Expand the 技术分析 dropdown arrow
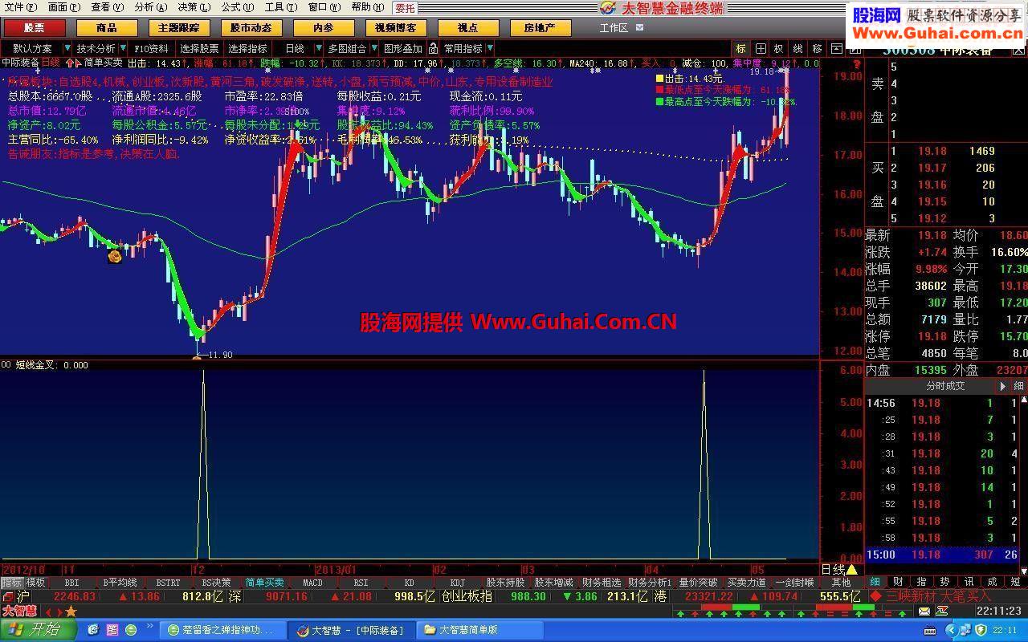The image size is (1028, 642). tap(123, 48)
